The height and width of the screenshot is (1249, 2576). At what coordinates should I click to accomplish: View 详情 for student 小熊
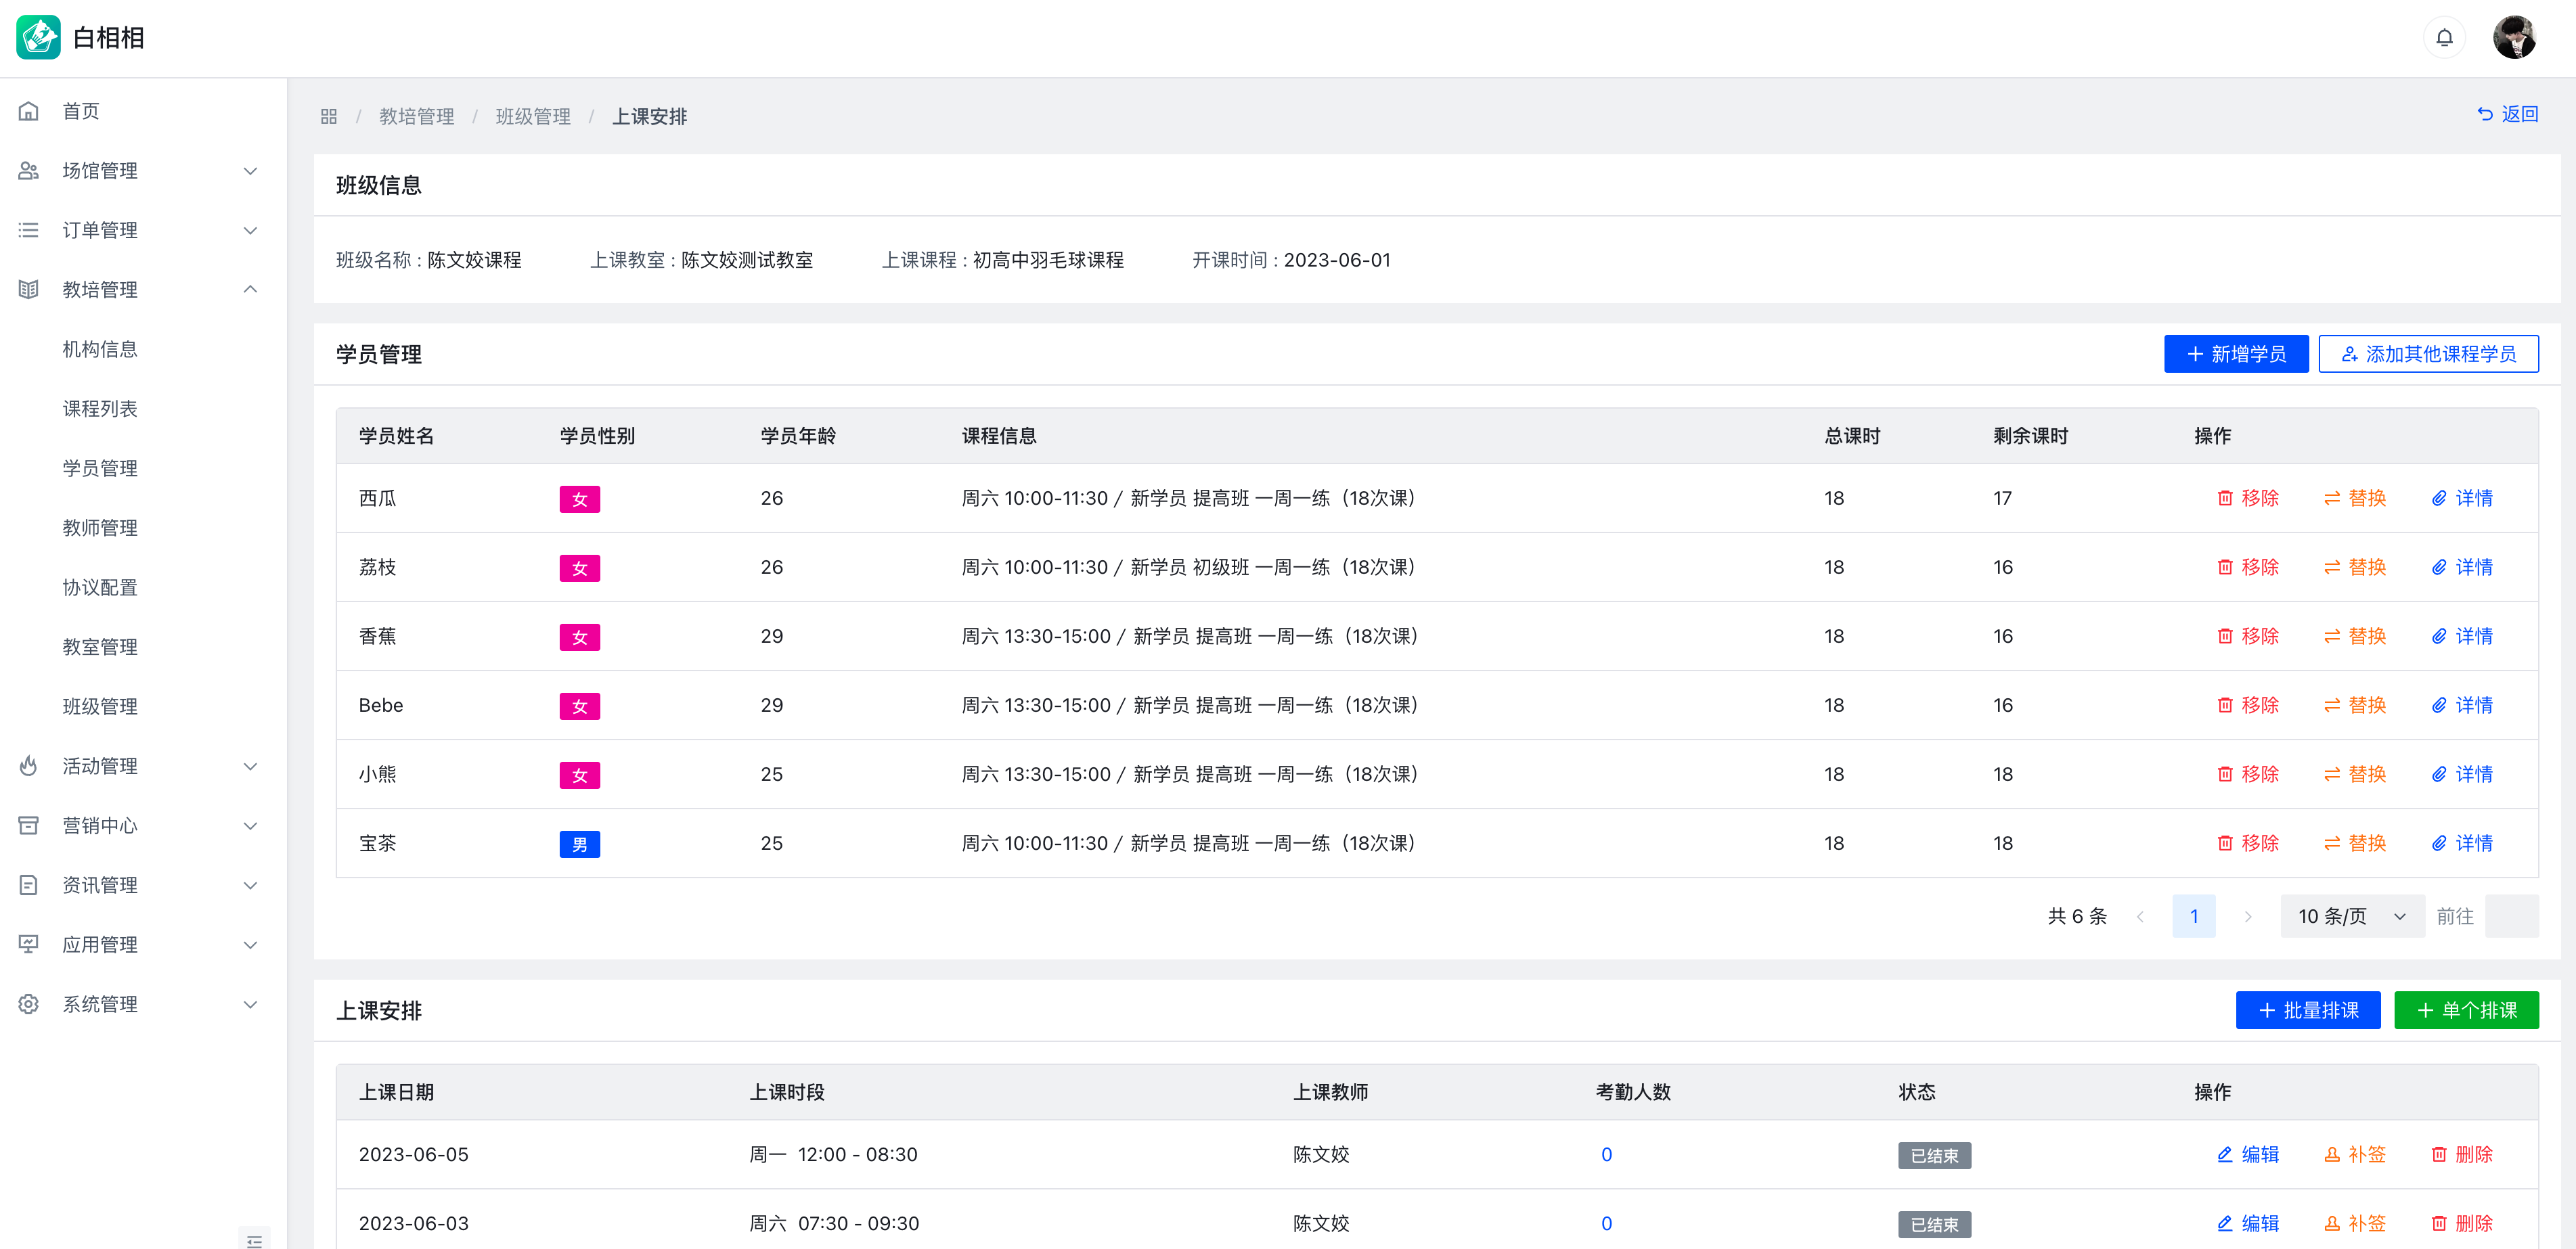click(2462, 774)
